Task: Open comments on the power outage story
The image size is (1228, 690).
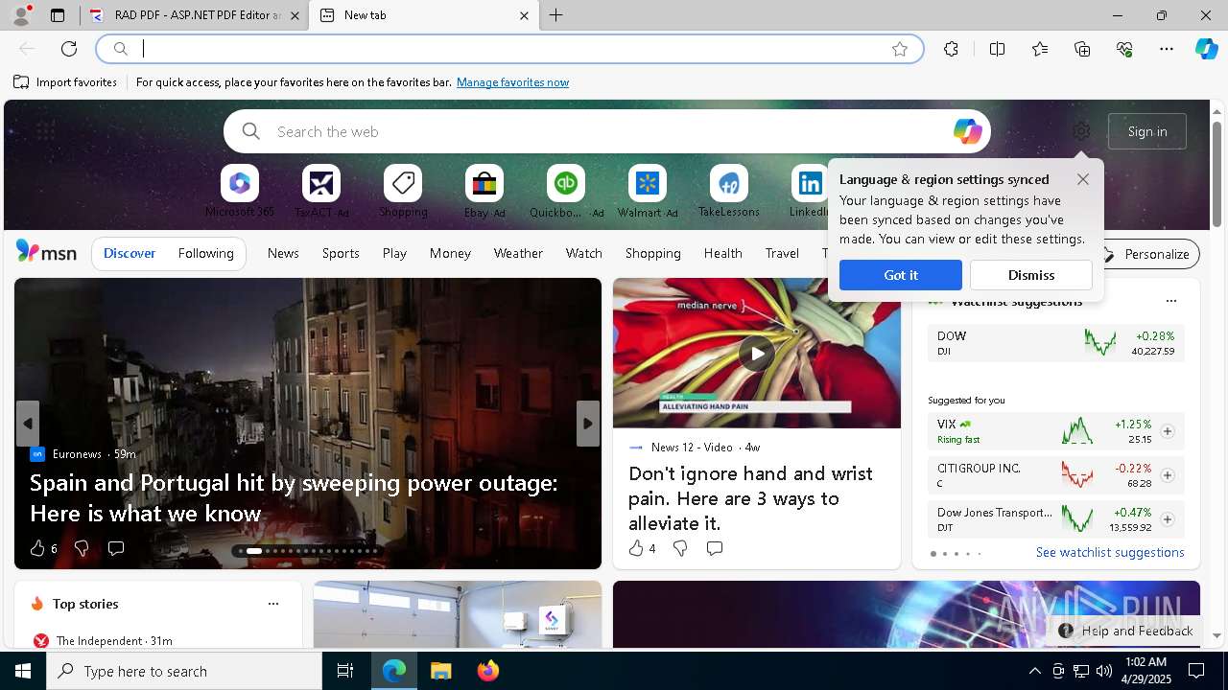Action: point(116,548)
